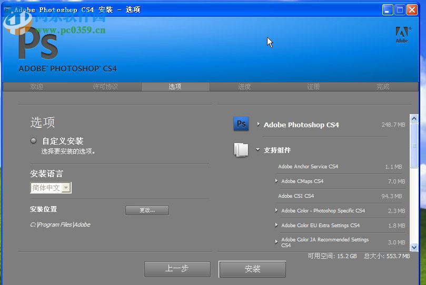This screenshot has width=426, height=285.
Task: Go to the 完成 step tab
Action: pyautogui.click(x=383, y=87)
